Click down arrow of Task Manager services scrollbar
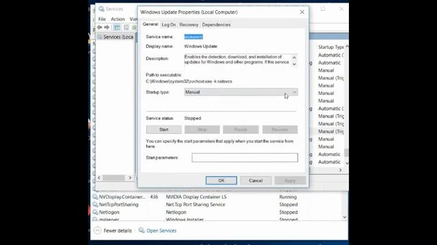Screen dimensions: 437x245 344,217
